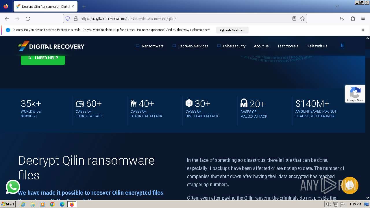Reload the current page

coord(28,18)
